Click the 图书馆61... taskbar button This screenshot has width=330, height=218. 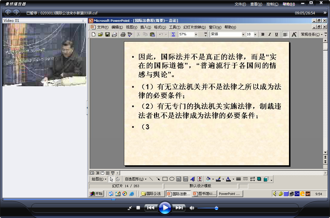click(x=205, y=193)
